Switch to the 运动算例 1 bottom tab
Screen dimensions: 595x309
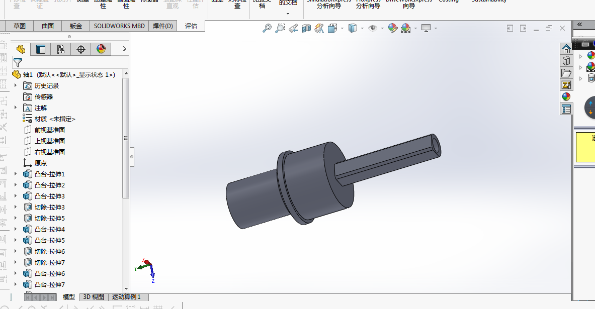126,297
